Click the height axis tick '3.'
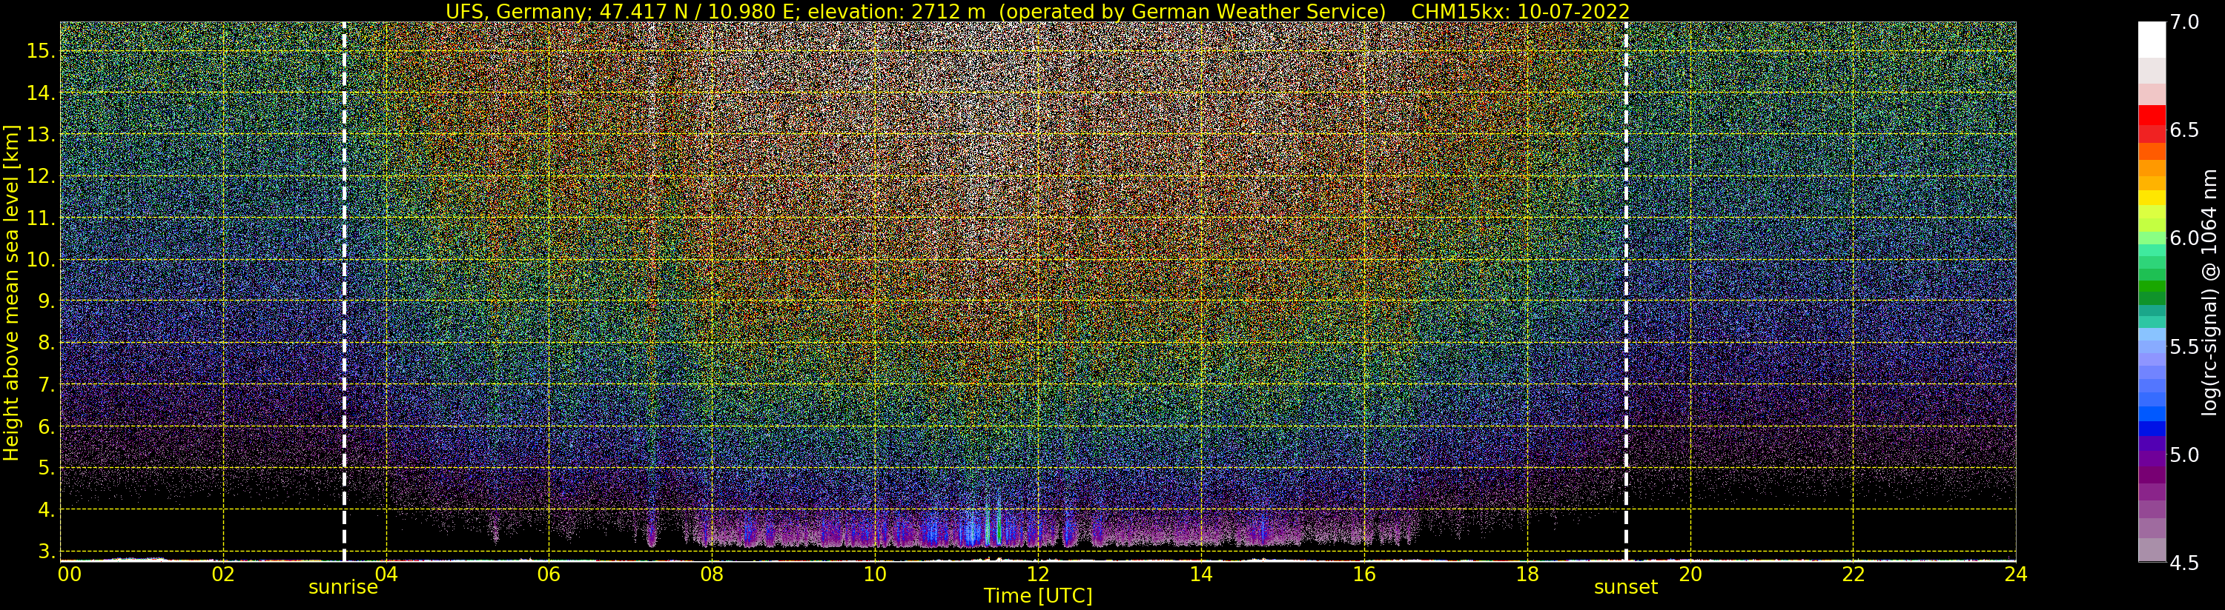This screenshot has height=610, width=2225. [x=46, y=552]
